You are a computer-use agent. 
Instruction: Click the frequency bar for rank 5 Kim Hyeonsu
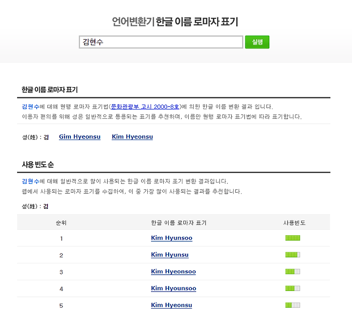tap(293, 305)
